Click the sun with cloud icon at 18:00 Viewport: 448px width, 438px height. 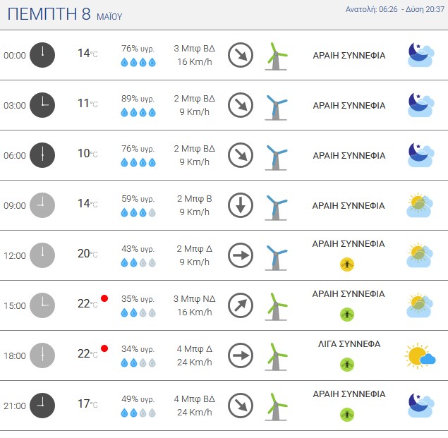420,355
